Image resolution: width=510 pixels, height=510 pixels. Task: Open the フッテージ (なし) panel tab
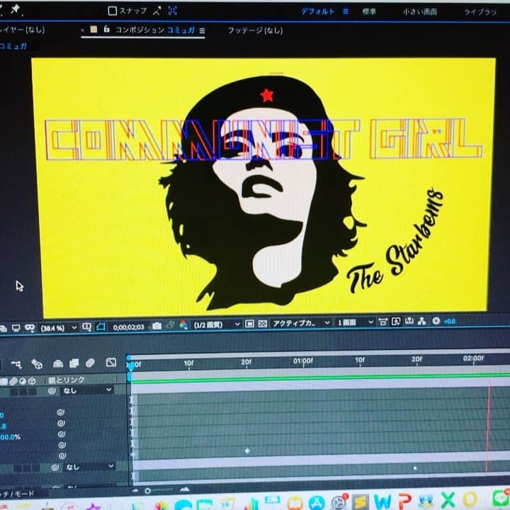click(255, 30)
